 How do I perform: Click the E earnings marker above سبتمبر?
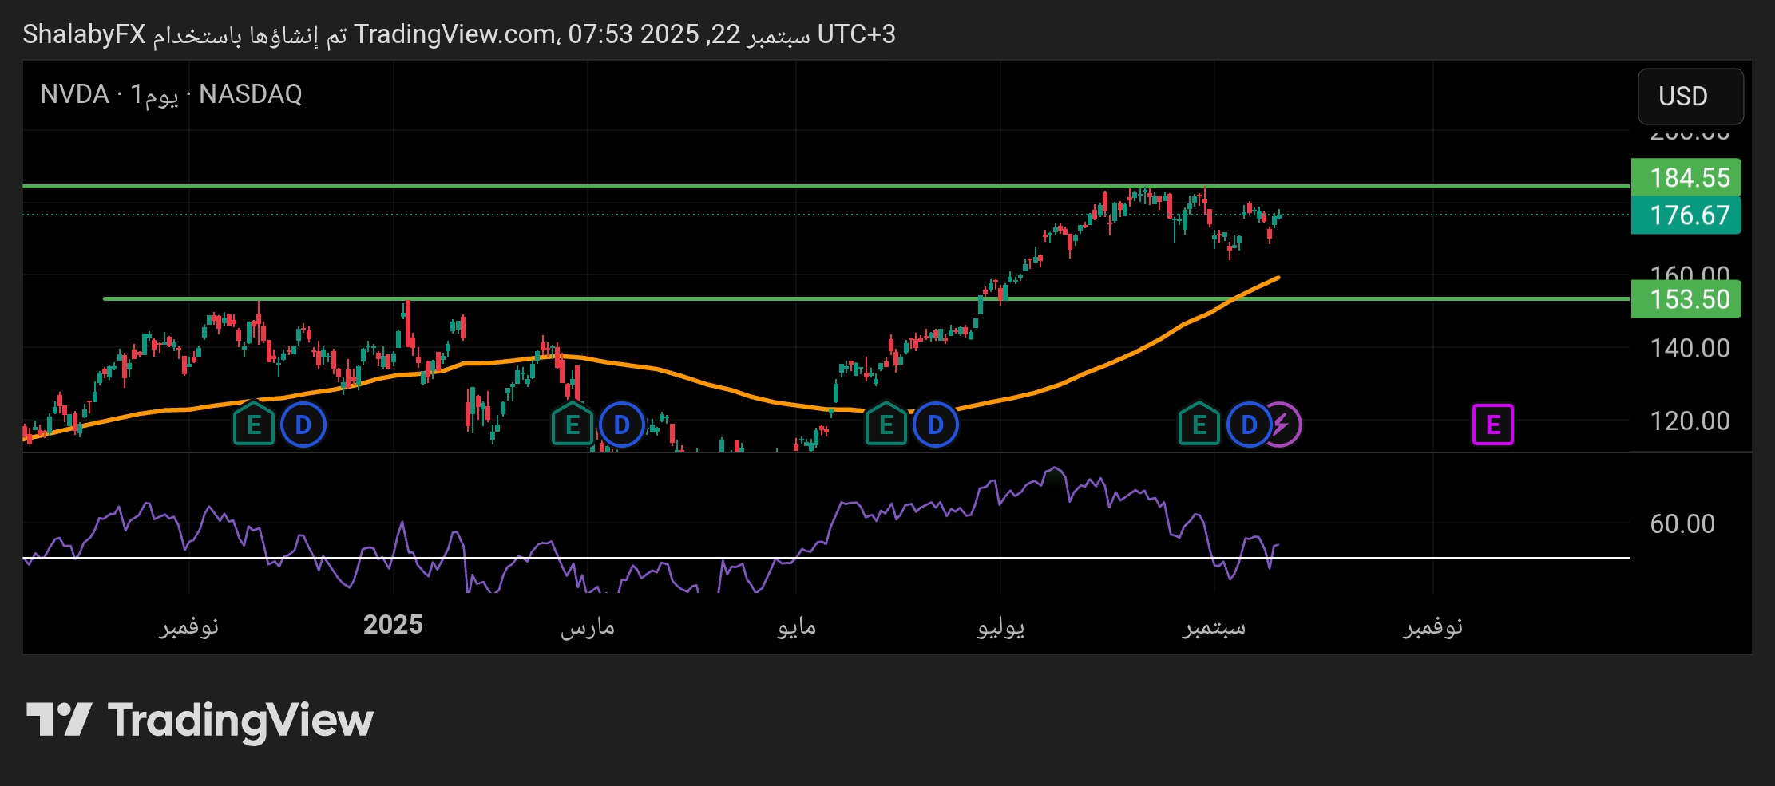point(1199,425)
